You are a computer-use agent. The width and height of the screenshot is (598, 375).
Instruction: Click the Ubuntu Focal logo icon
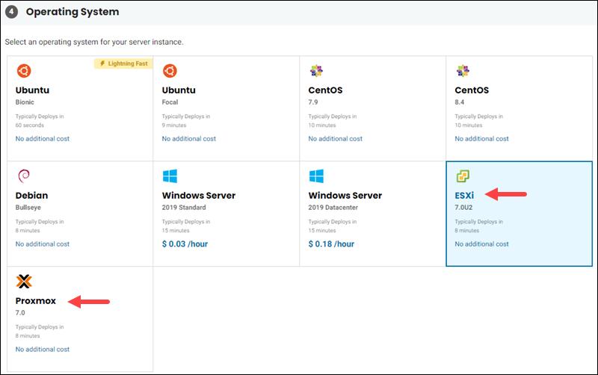click(x=170, y=71)
